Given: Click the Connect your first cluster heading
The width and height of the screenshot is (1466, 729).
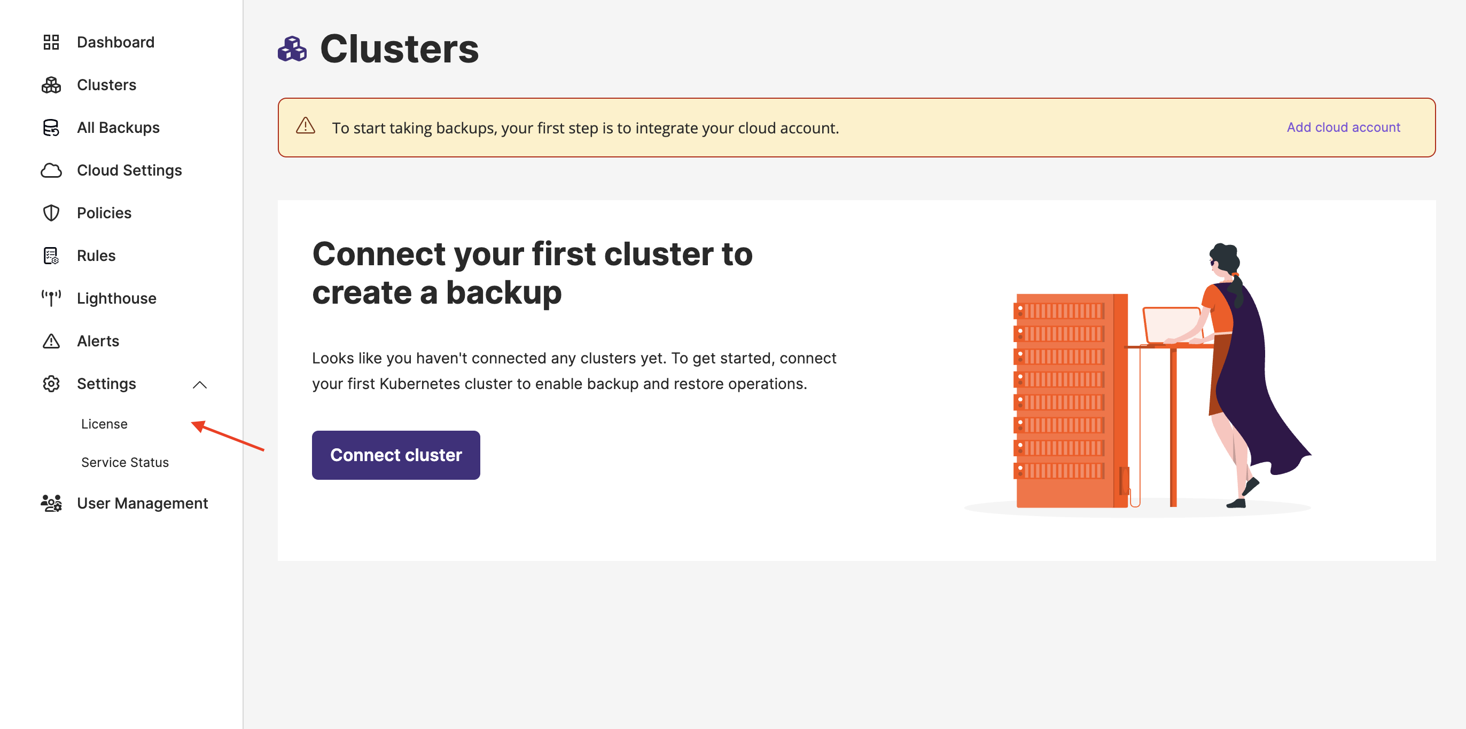Looking at the screenshot, I should pos(532,273).
